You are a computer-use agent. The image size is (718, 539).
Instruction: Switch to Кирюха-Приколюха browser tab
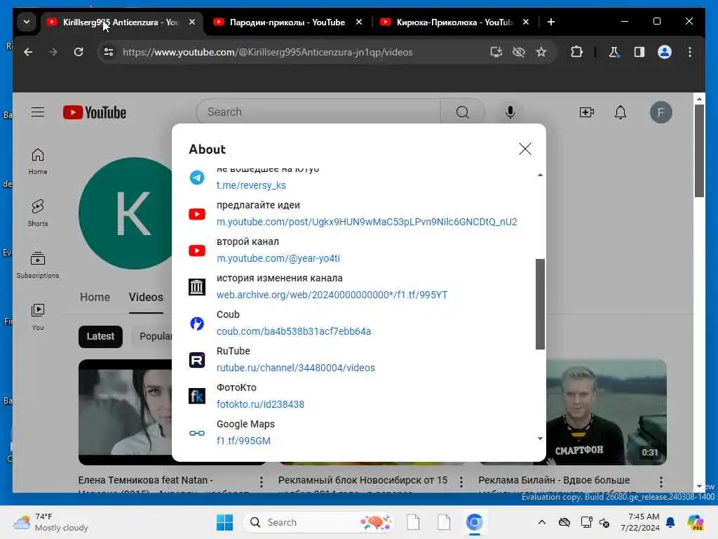click(454, 22)
